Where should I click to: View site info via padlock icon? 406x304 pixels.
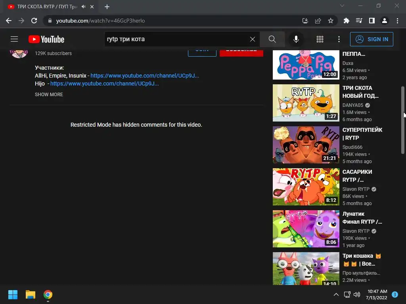(50, 21)
